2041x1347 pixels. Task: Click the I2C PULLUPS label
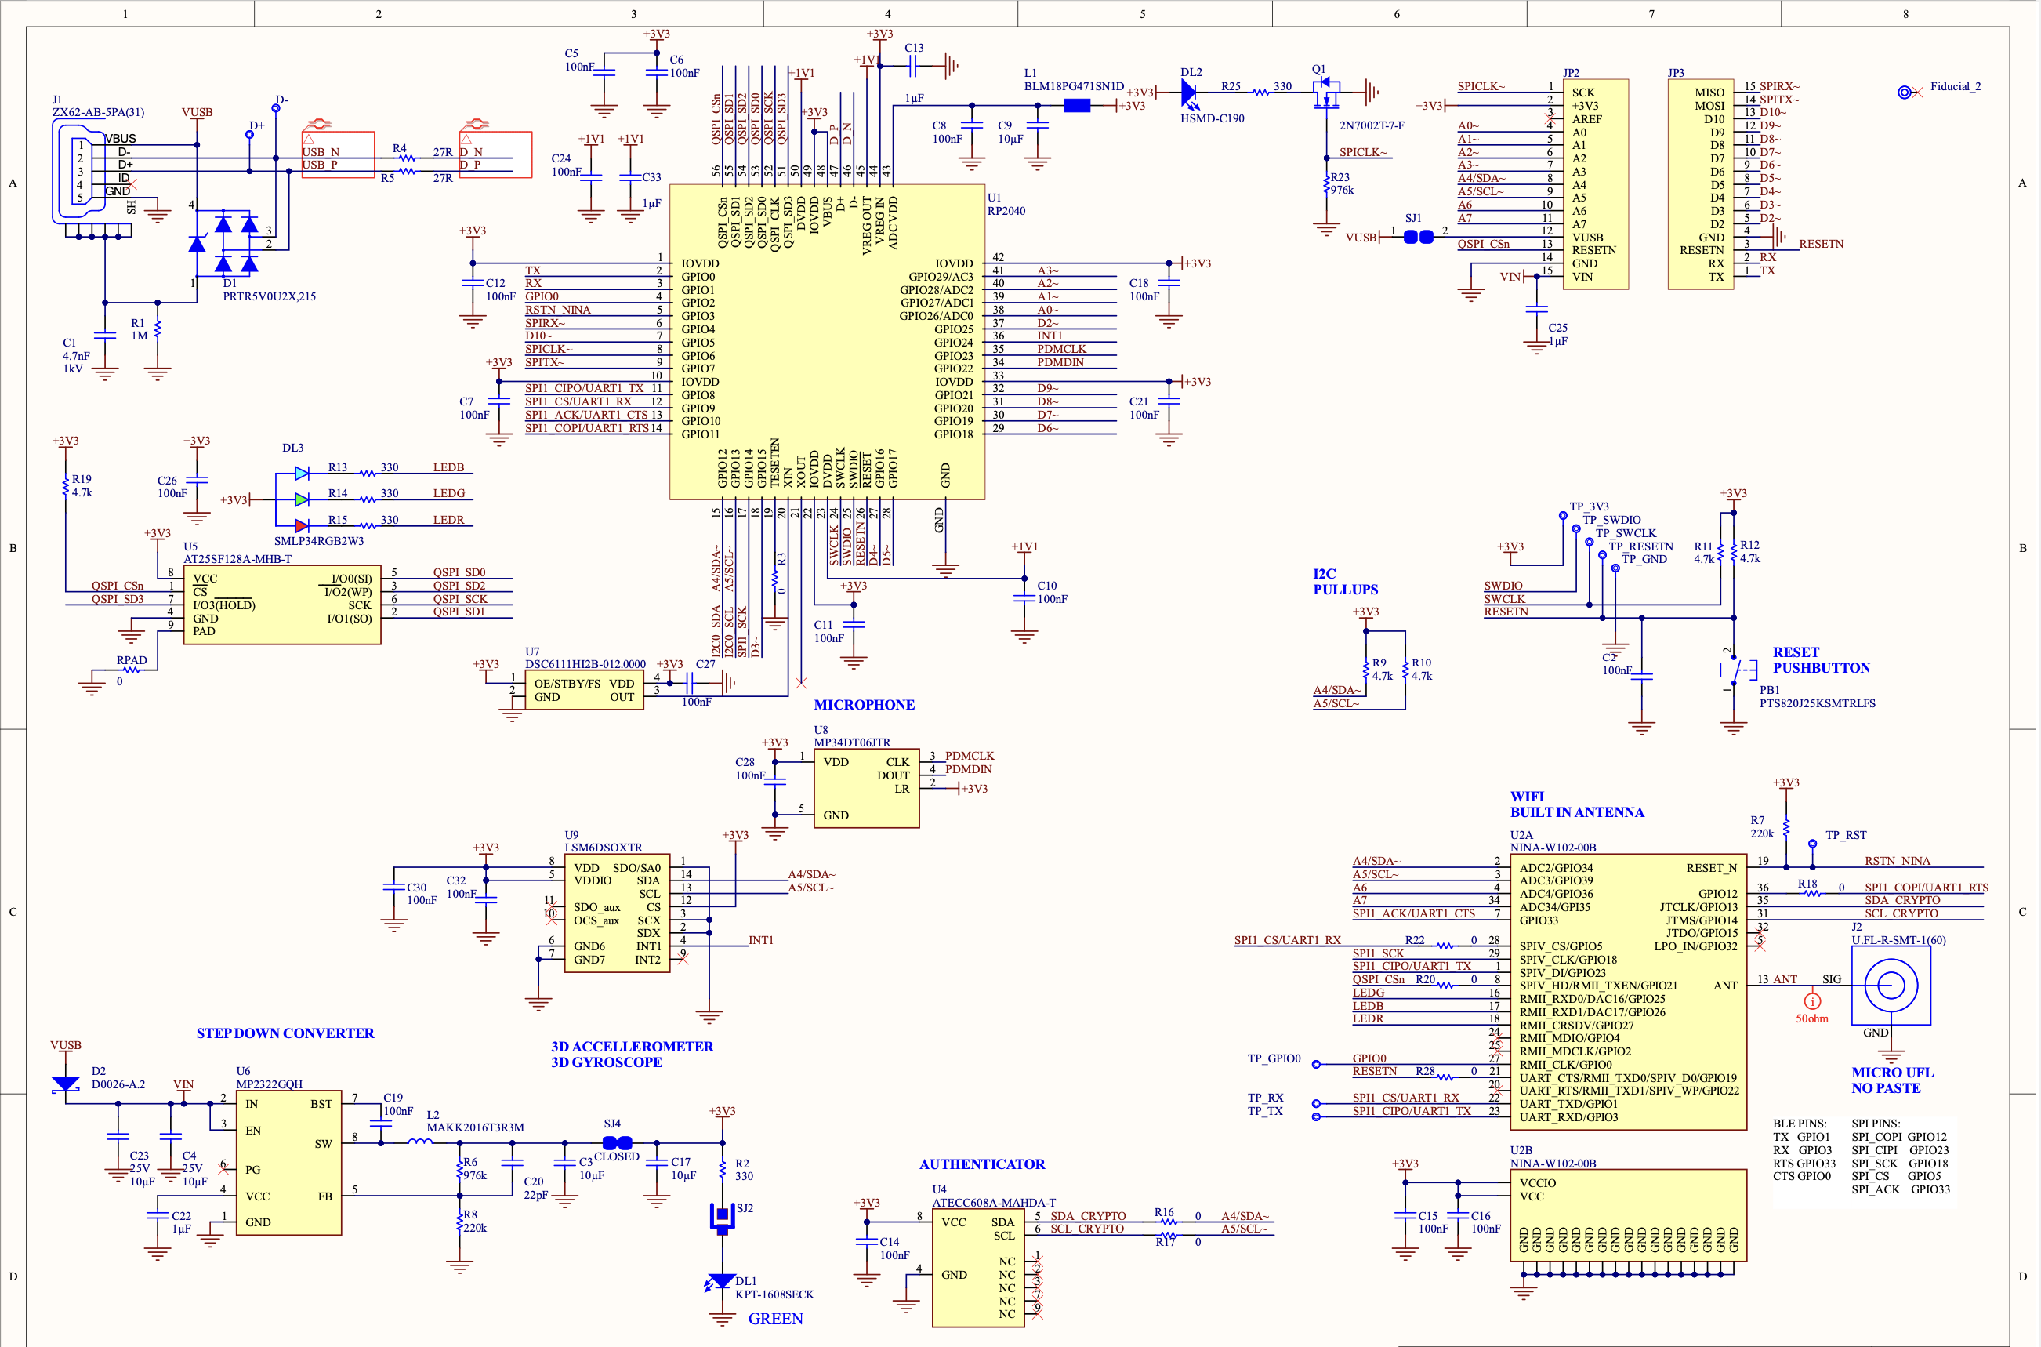point(1347,583)
